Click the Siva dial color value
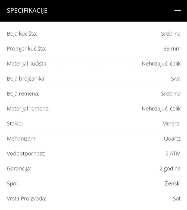 pos(175,79)
